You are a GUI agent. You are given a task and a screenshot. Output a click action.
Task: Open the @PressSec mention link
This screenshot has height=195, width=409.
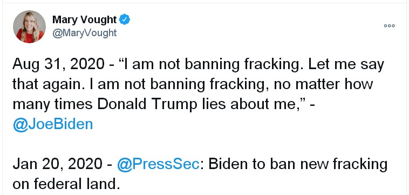[x=158, y=164]
